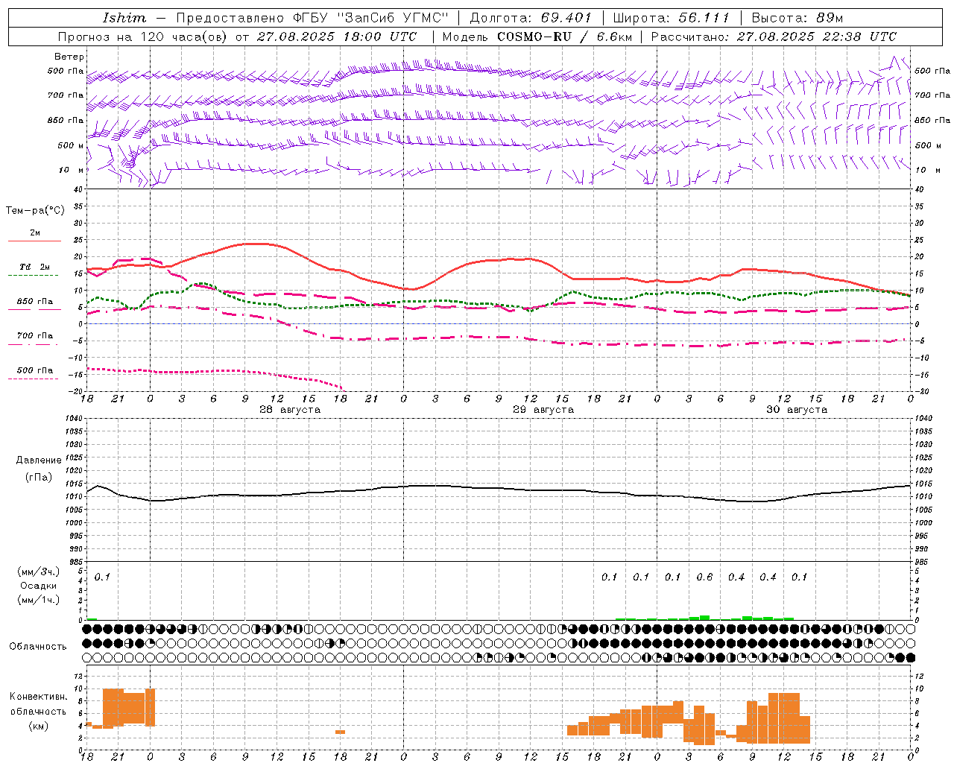
Task: Click the (мм/3ч.) precipitation unit label
Action: tap(39, 572)
